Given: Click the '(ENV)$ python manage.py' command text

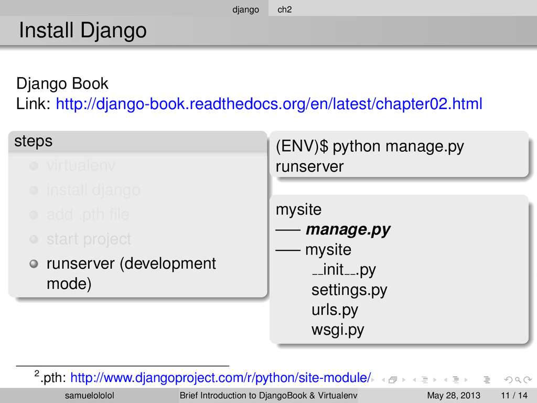Looking at the screenshot, I should click(x=370, y=146).
